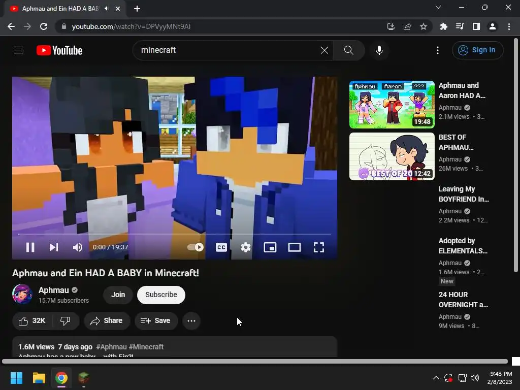Screen dimensions: 520x390
Task: Reload the YouTube page
Action: pyautogui.click(x=44, y=26)
